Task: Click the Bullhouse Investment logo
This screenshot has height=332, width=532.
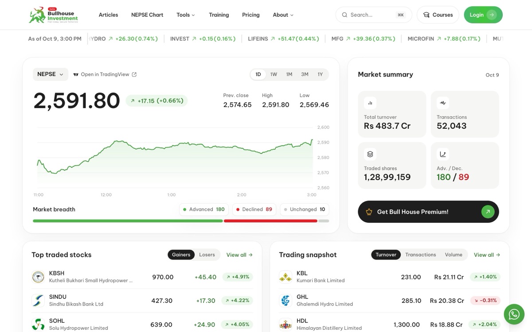Action: (x=53, y=15)
